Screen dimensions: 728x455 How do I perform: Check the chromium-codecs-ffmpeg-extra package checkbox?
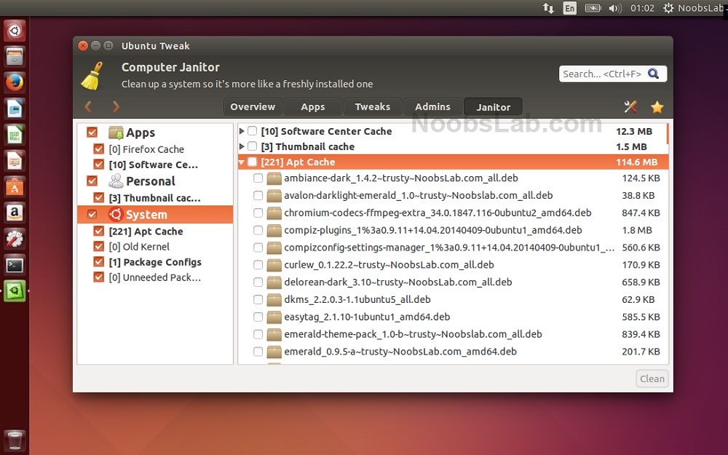(258, 213)
